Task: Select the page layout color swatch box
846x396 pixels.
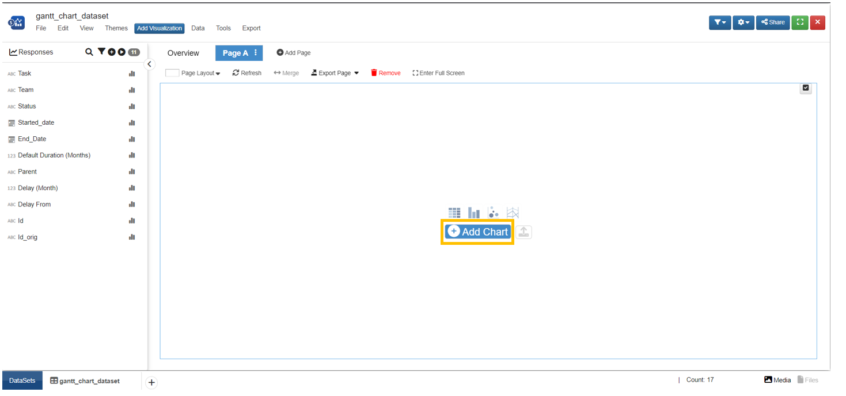Action: pyautogui.click(x=172, y=73)
